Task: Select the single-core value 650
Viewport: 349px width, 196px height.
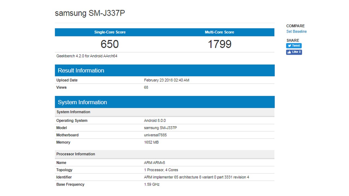Action: [110, 44]
